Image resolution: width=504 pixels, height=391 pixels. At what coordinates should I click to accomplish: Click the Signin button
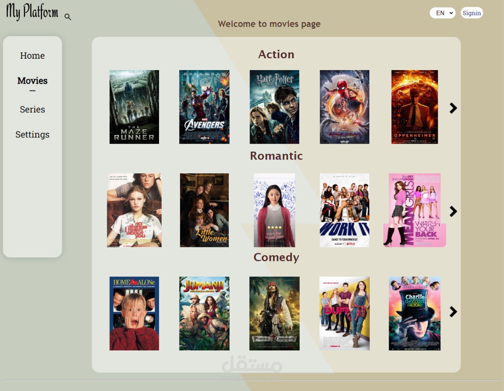pos(472,13)
